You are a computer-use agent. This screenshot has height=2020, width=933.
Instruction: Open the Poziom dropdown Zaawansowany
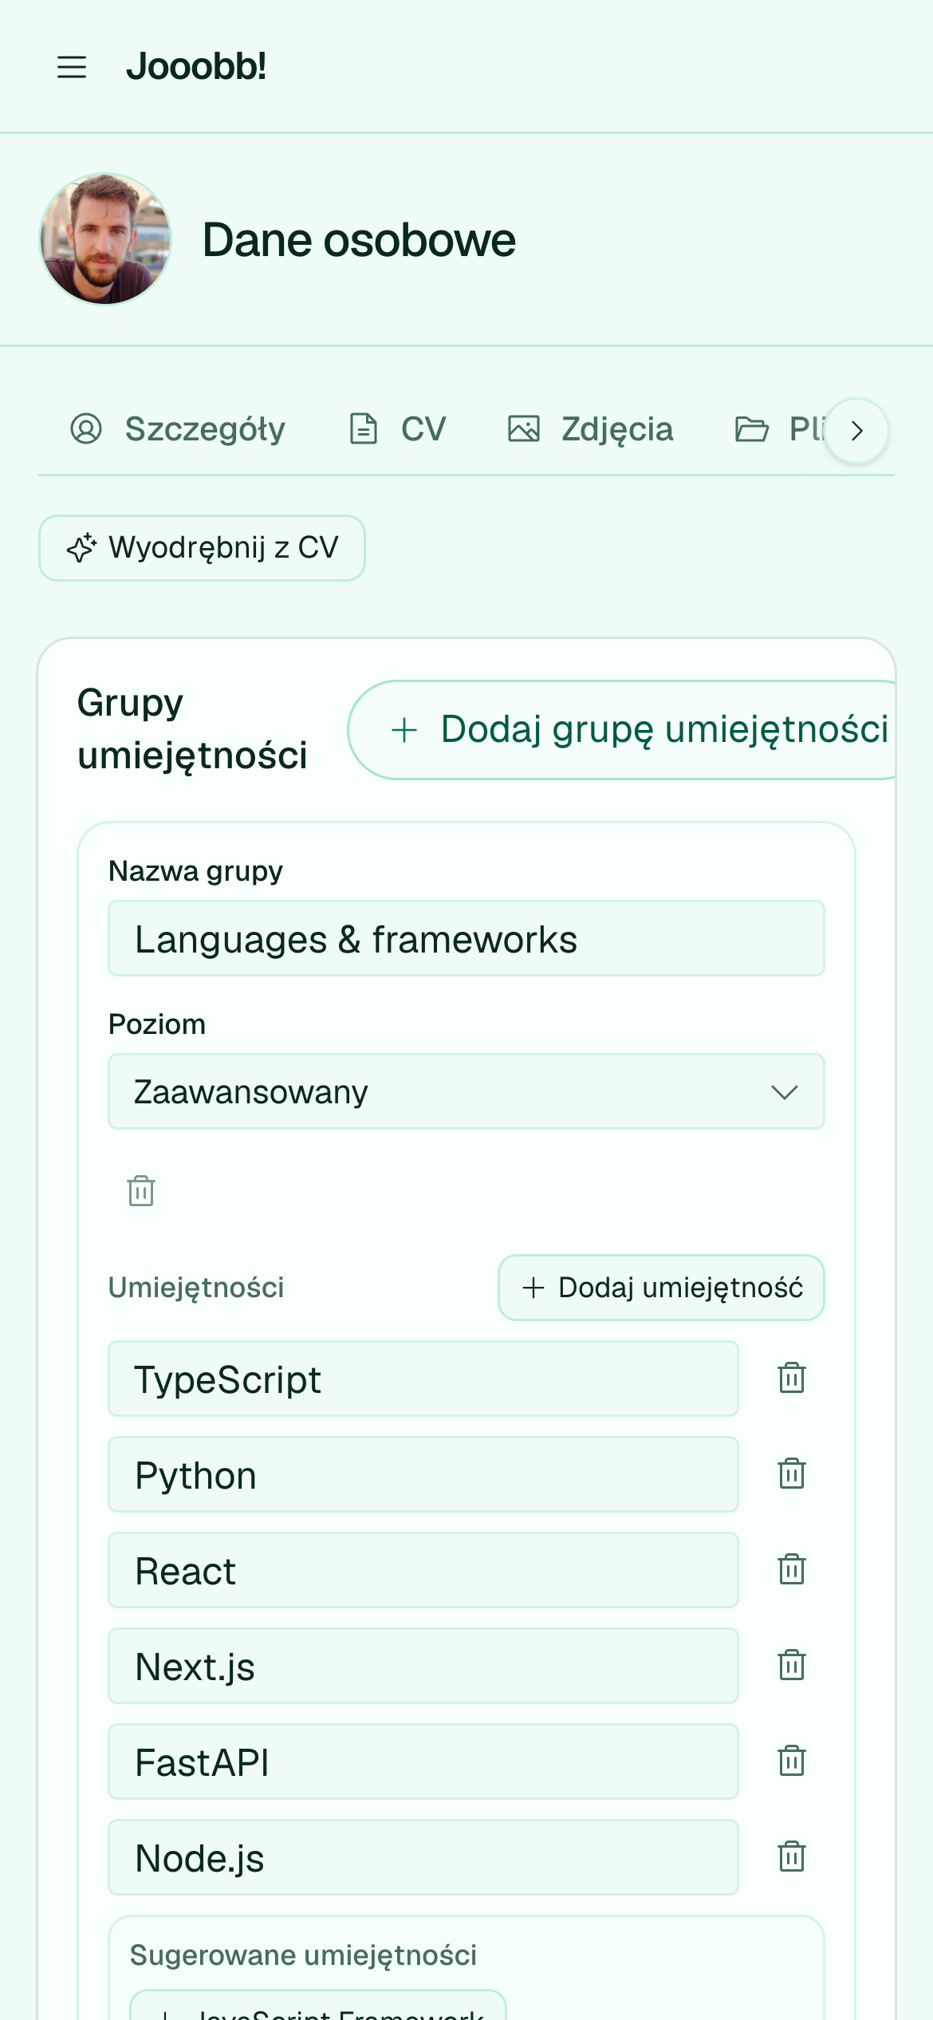(467, 1091)
